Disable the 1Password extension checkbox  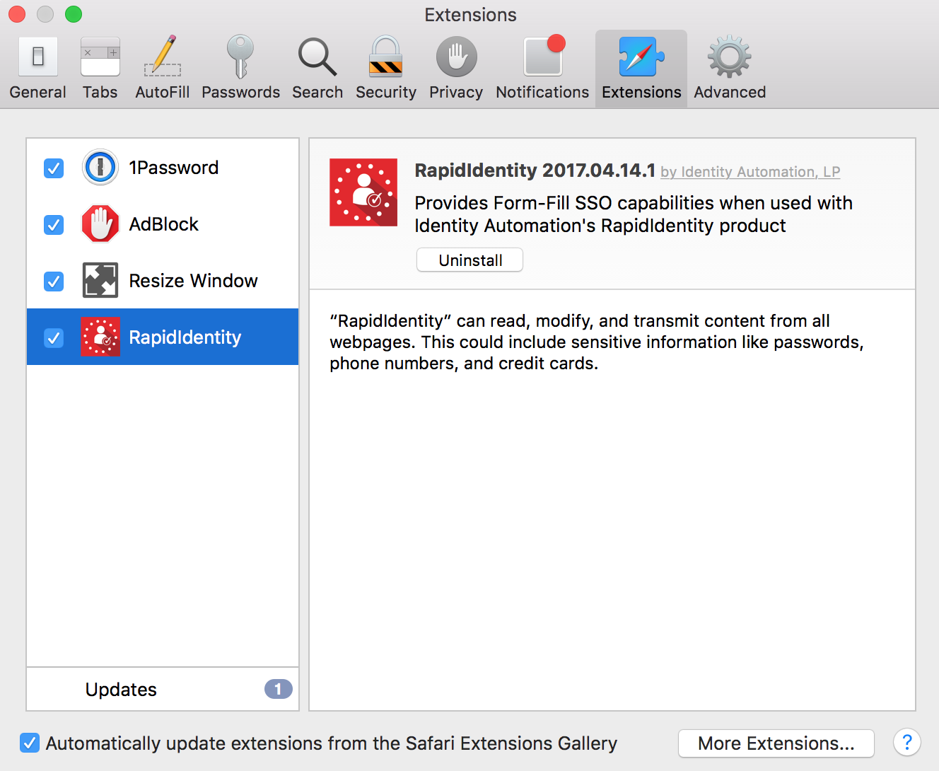[x=54, y=168]
